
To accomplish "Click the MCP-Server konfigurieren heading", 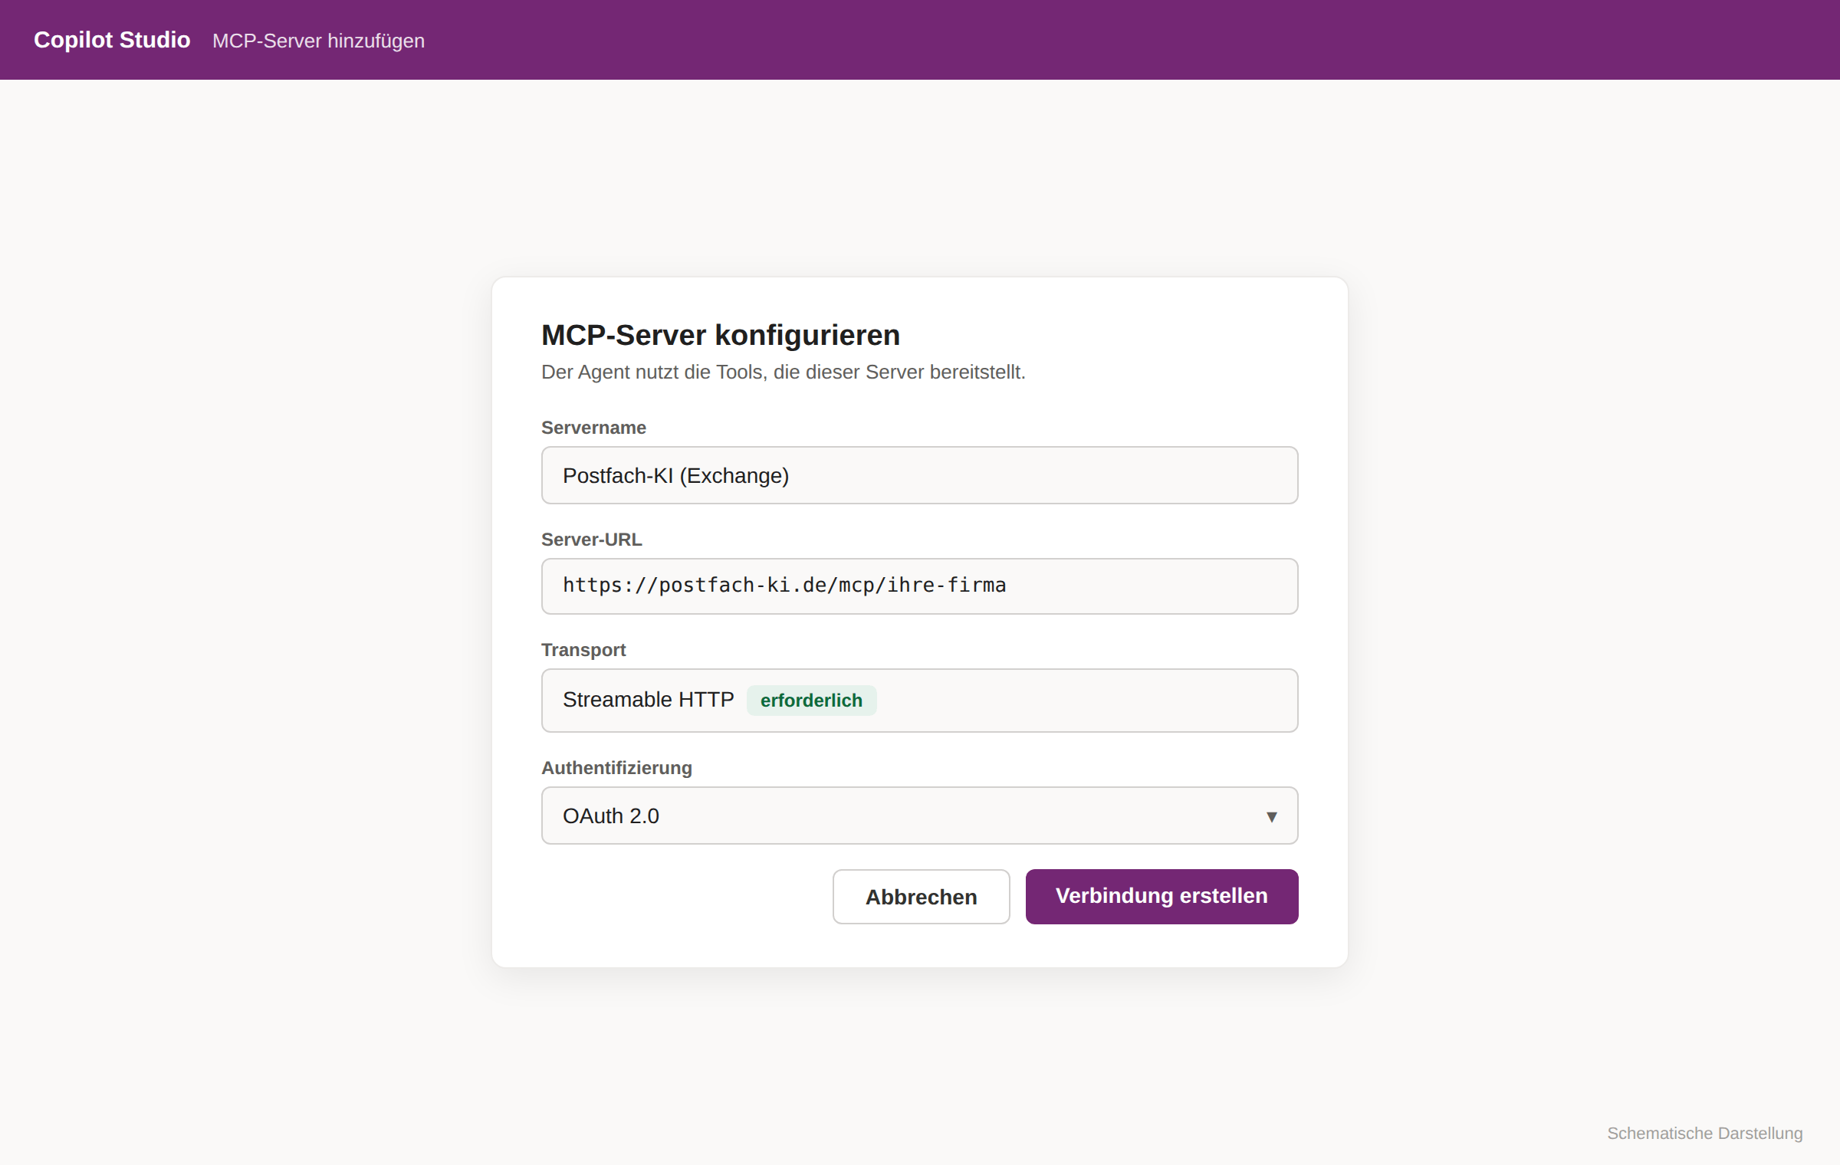I will coord(721,335).
